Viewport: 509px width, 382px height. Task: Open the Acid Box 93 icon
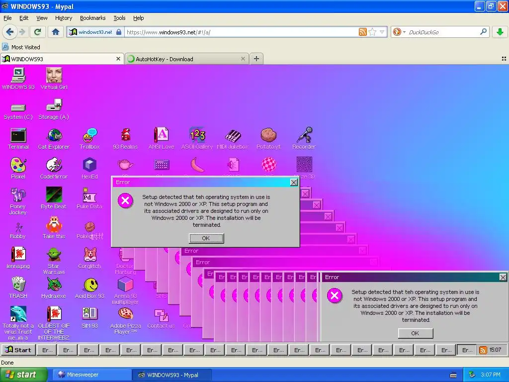click(89, 287)
